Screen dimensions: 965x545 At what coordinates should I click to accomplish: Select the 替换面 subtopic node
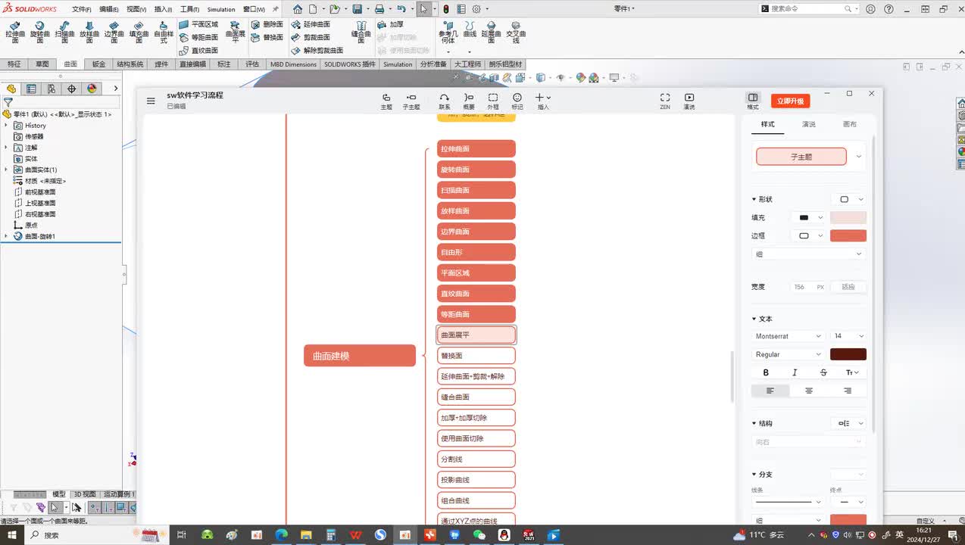(x=476, y=356)
